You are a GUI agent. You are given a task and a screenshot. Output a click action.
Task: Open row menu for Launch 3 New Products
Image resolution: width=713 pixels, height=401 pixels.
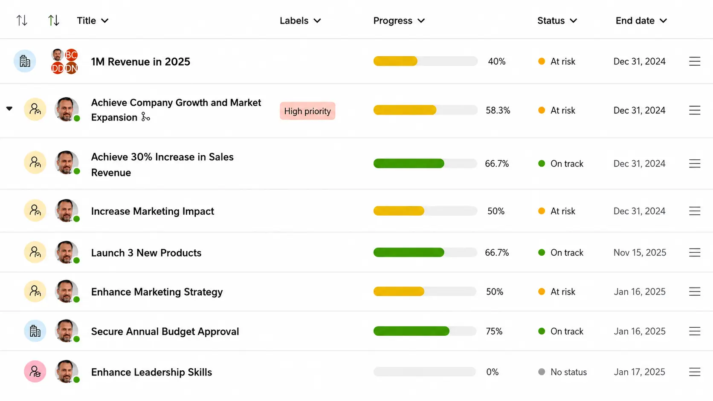[x=695, y=253]
